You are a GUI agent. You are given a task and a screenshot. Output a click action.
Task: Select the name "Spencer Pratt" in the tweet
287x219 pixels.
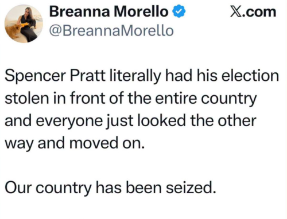[55, 76]
